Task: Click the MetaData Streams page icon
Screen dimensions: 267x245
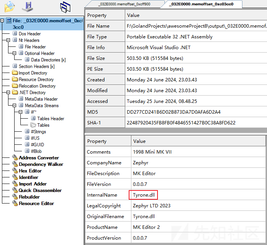Action: click(x=21, y=105)
